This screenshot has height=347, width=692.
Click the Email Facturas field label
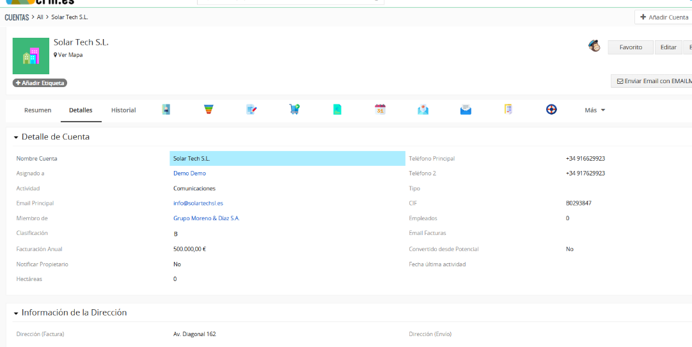pos(428,233)
